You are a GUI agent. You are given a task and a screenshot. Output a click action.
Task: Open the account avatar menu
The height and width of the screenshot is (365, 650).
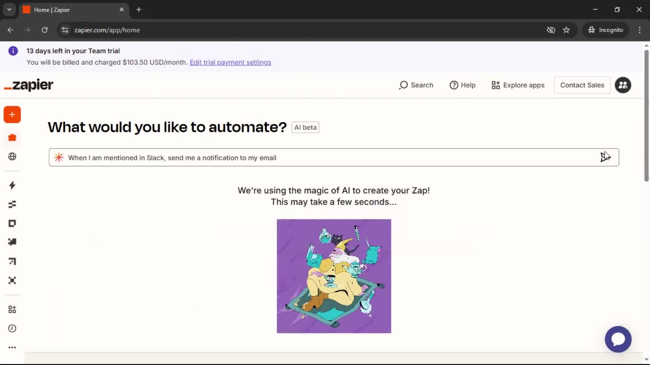point(623,85)
